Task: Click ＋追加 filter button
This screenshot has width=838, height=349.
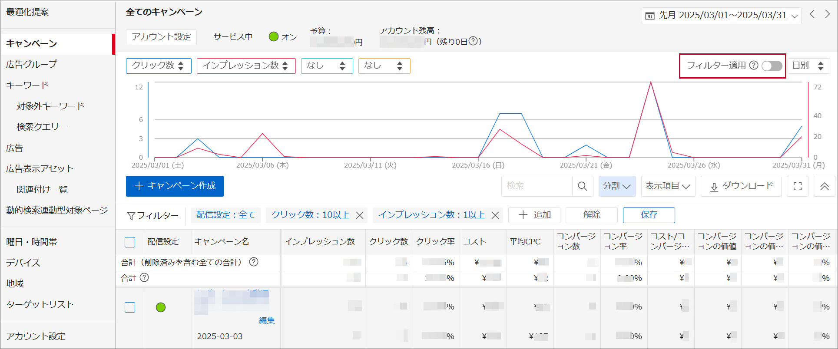Action: pos(534,215)
